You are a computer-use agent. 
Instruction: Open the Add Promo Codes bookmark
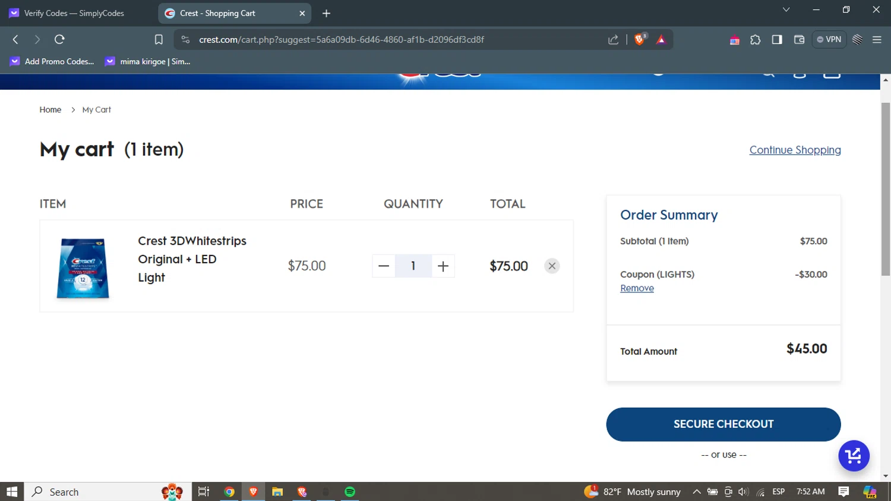click(52, 61)
